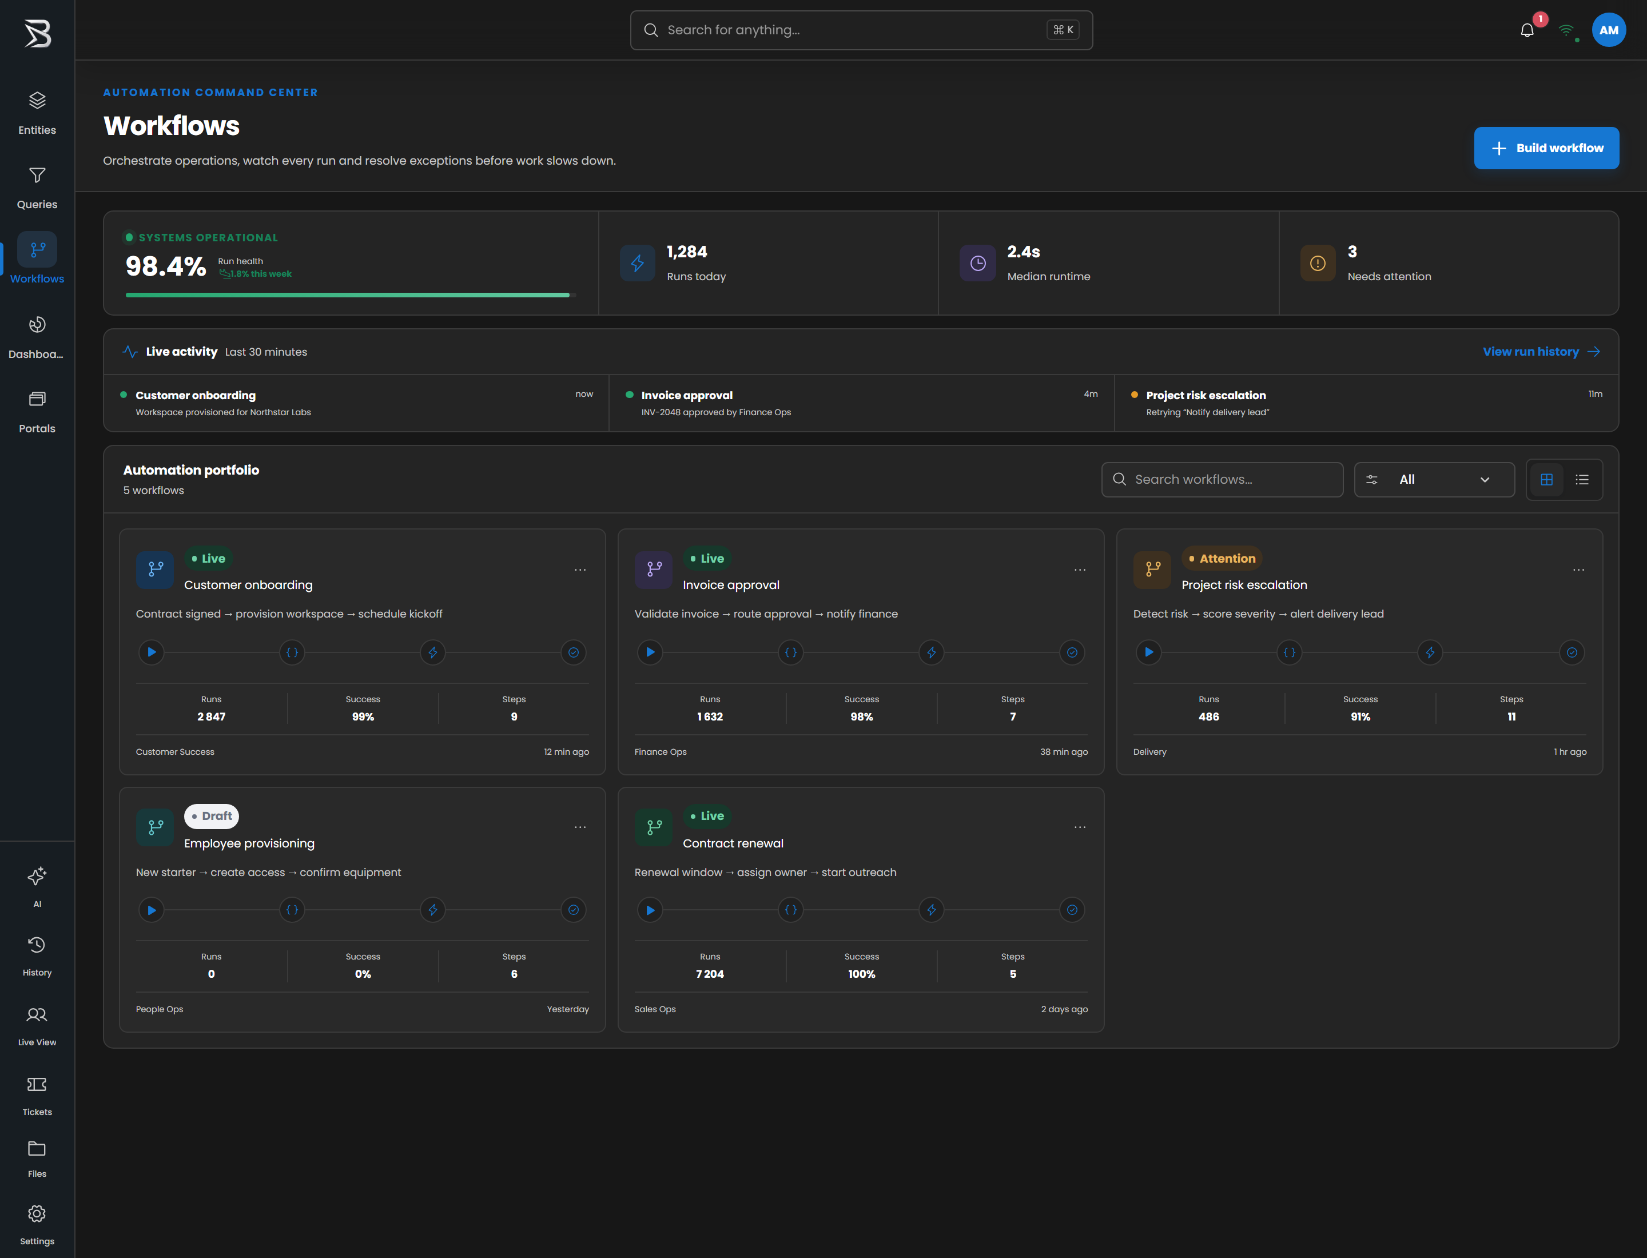Go to Dashboards in sidebar
The width and height of the screenshot is (1647, 1258).
(x=37, y=337)
